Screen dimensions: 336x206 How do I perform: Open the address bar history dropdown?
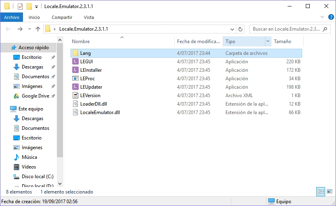232,29
